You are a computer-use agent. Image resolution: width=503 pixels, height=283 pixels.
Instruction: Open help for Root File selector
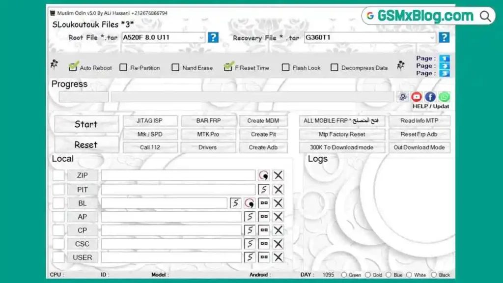(x=213, y=37)
